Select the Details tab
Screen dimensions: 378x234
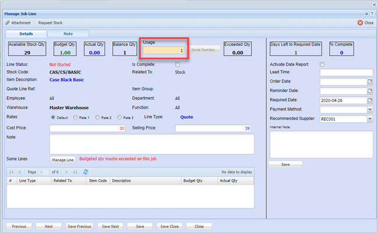point(26,34)
